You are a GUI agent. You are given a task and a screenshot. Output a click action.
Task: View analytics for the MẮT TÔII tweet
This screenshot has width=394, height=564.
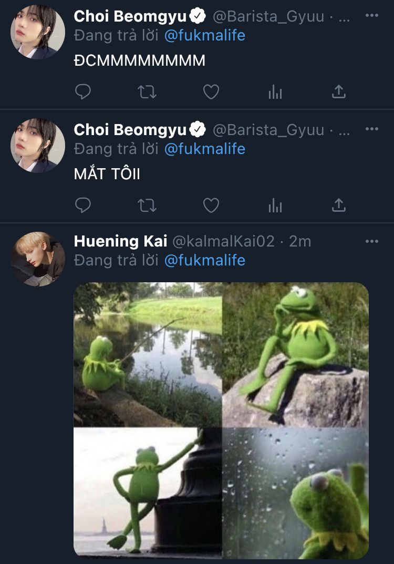pyautogui.click(x=275, y=206)
